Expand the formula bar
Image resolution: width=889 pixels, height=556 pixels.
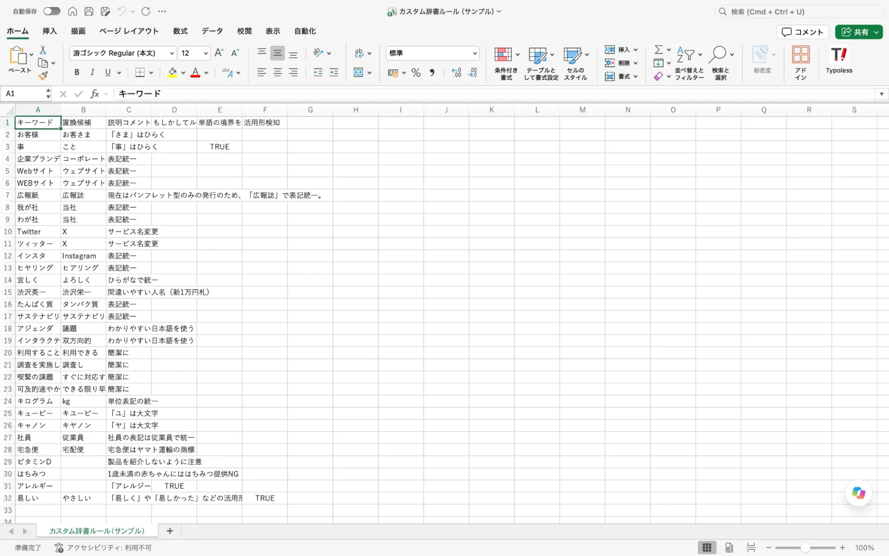tap(882, 94)
